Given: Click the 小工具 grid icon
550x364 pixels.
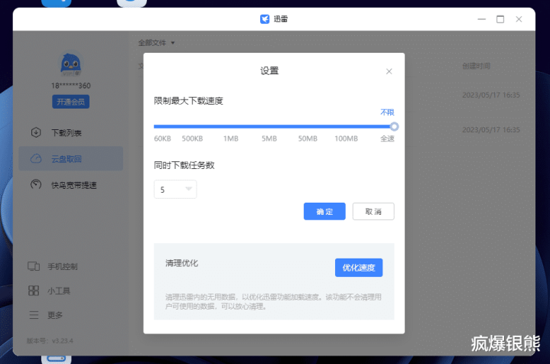Looking at the screenshot, I should coord(34,291).
